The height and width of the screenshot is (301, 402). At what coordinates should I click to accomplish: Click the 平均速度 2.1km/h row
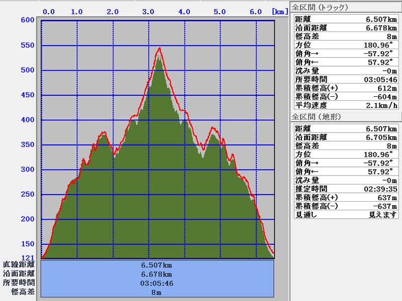click(x=346, y=105)
